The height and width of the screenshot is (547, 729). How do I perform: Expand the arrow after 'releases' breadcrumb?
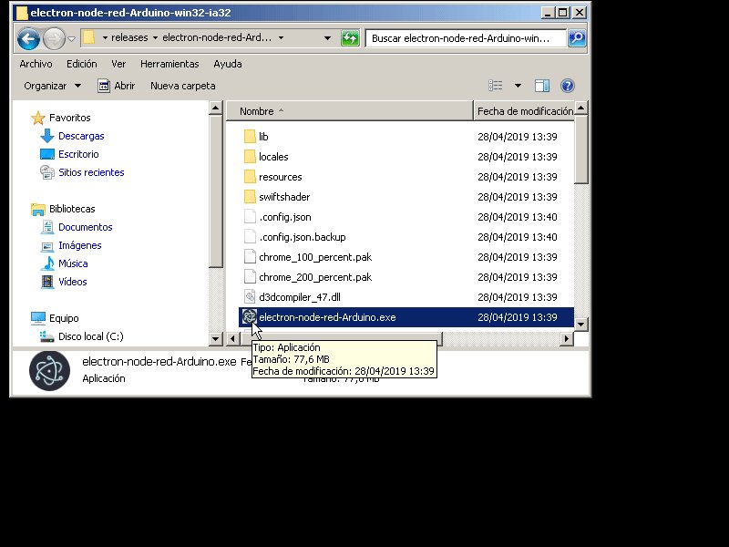(x=155, y=37)
